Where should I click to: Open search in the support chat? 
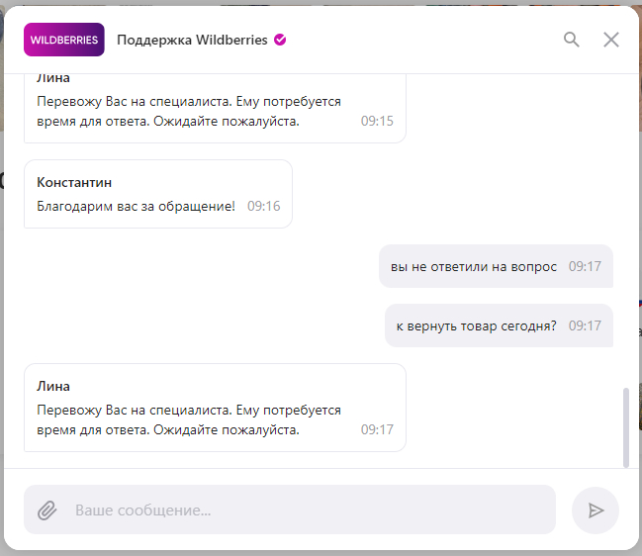coord(571,40)
